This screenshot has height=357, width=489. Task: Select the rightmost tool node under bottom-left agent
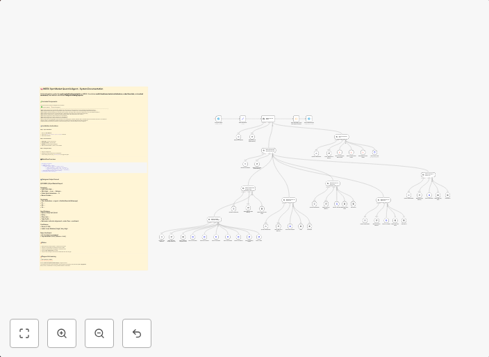(x=259, y=237)
